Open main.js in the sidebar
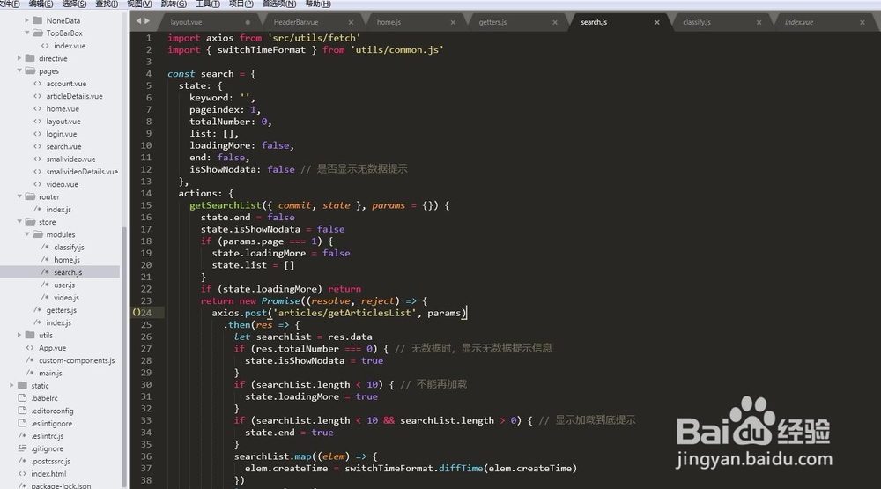The width and height of the screenshot is (881, 489). [50, 374]
